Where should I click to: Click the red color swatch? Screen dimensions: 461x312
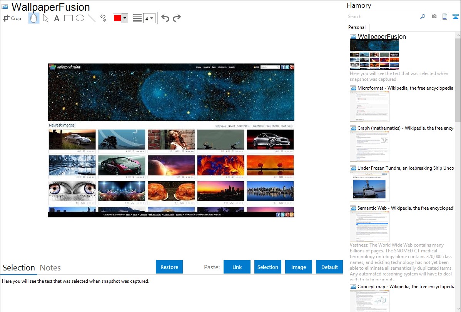pos(117,18)
